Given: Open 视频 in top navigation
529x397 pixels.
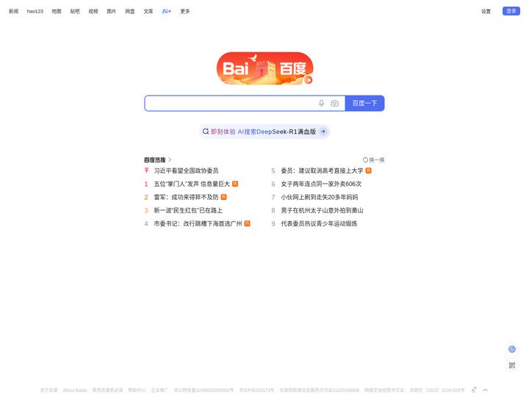Looking at the screenshot, I should pos(93,11).
